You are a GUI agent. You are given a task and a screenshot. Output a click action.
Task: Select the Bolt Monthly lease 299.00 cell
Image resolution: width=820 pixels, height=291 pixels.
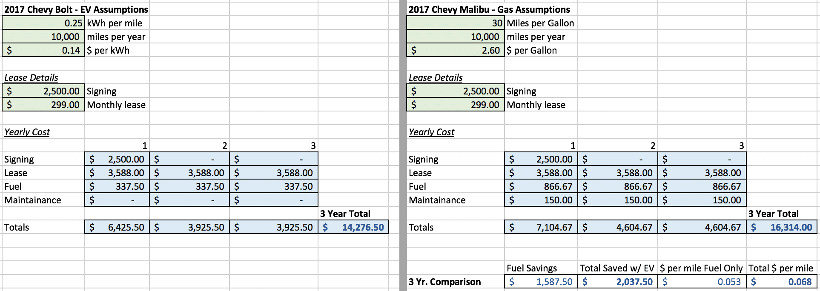pyautogui.click(x=43, y=105)
